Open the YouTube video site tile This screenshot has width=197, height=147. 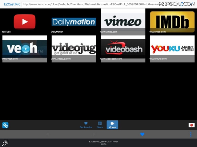tap(25, 22)
